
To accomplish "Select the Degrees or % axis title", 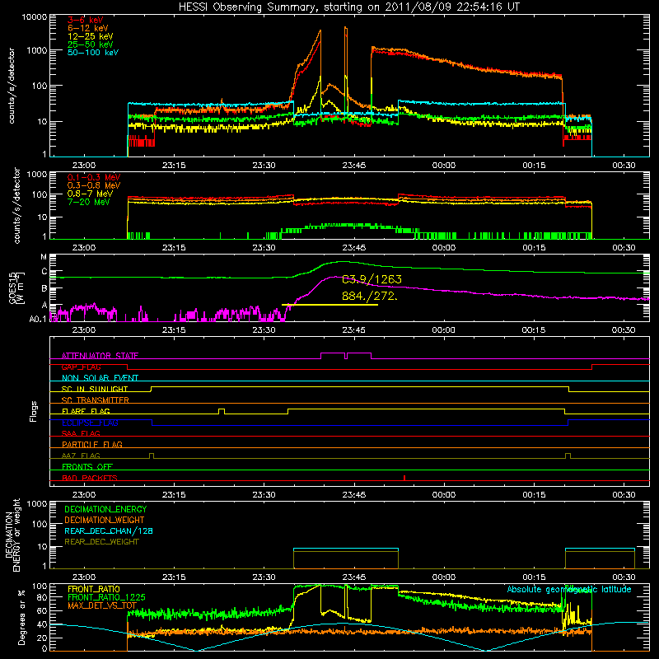I will point(21,618).
